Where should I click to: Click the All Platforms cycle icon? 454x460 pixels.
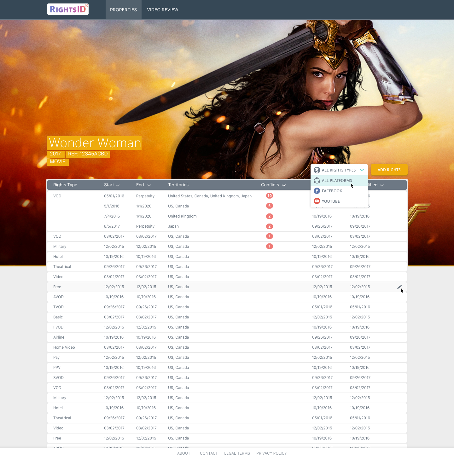point(317,180)
